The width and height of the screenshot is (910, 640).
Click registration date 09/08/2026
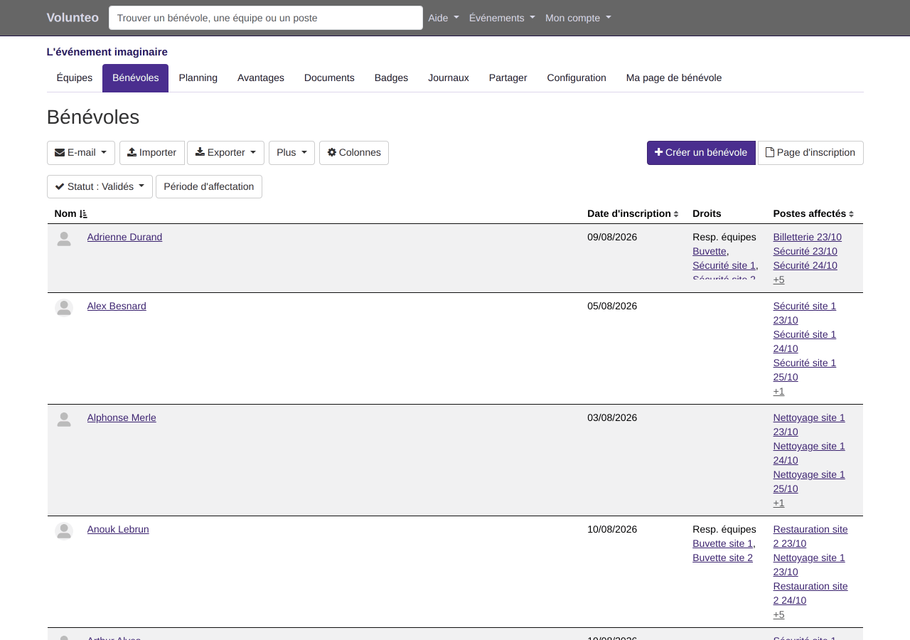coord(612,237)
